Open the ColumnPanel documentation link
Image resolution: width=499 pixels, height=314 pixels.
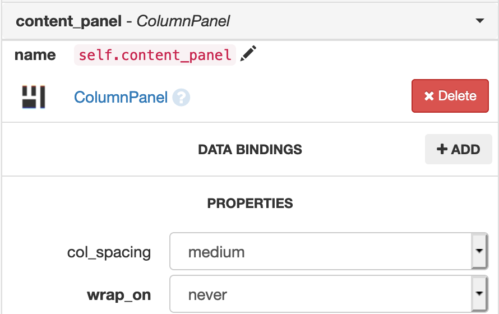(x=121, y=97)
